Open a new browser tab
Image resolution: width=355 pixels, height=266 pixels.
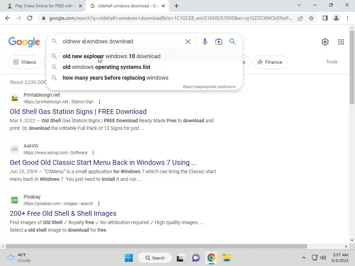[176, 6]
